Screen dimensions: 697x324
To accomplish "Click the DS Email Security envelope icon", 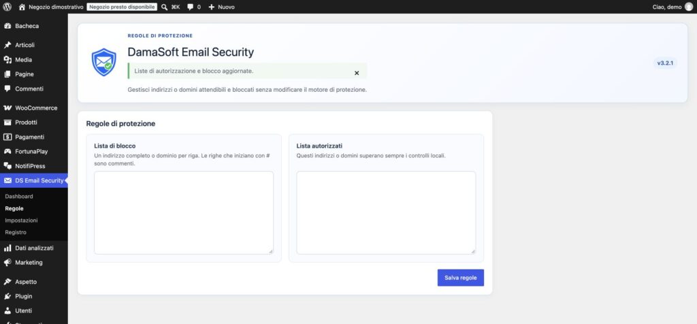I will click(x=7, y=180).
